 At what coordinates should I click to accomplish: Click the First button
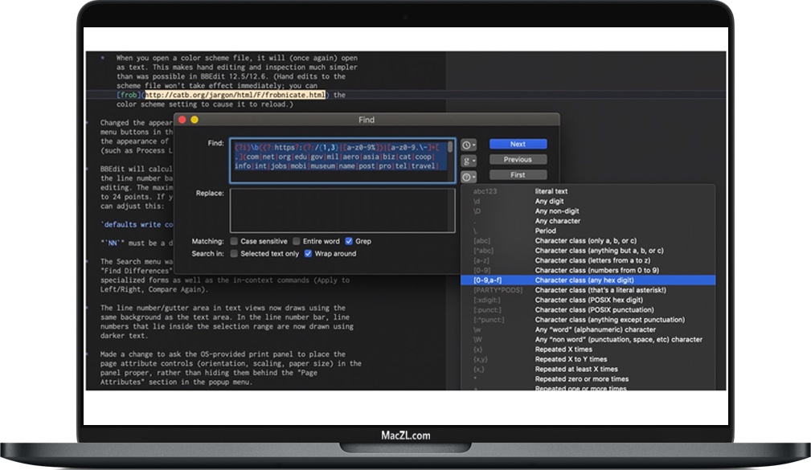pos(518,174)
